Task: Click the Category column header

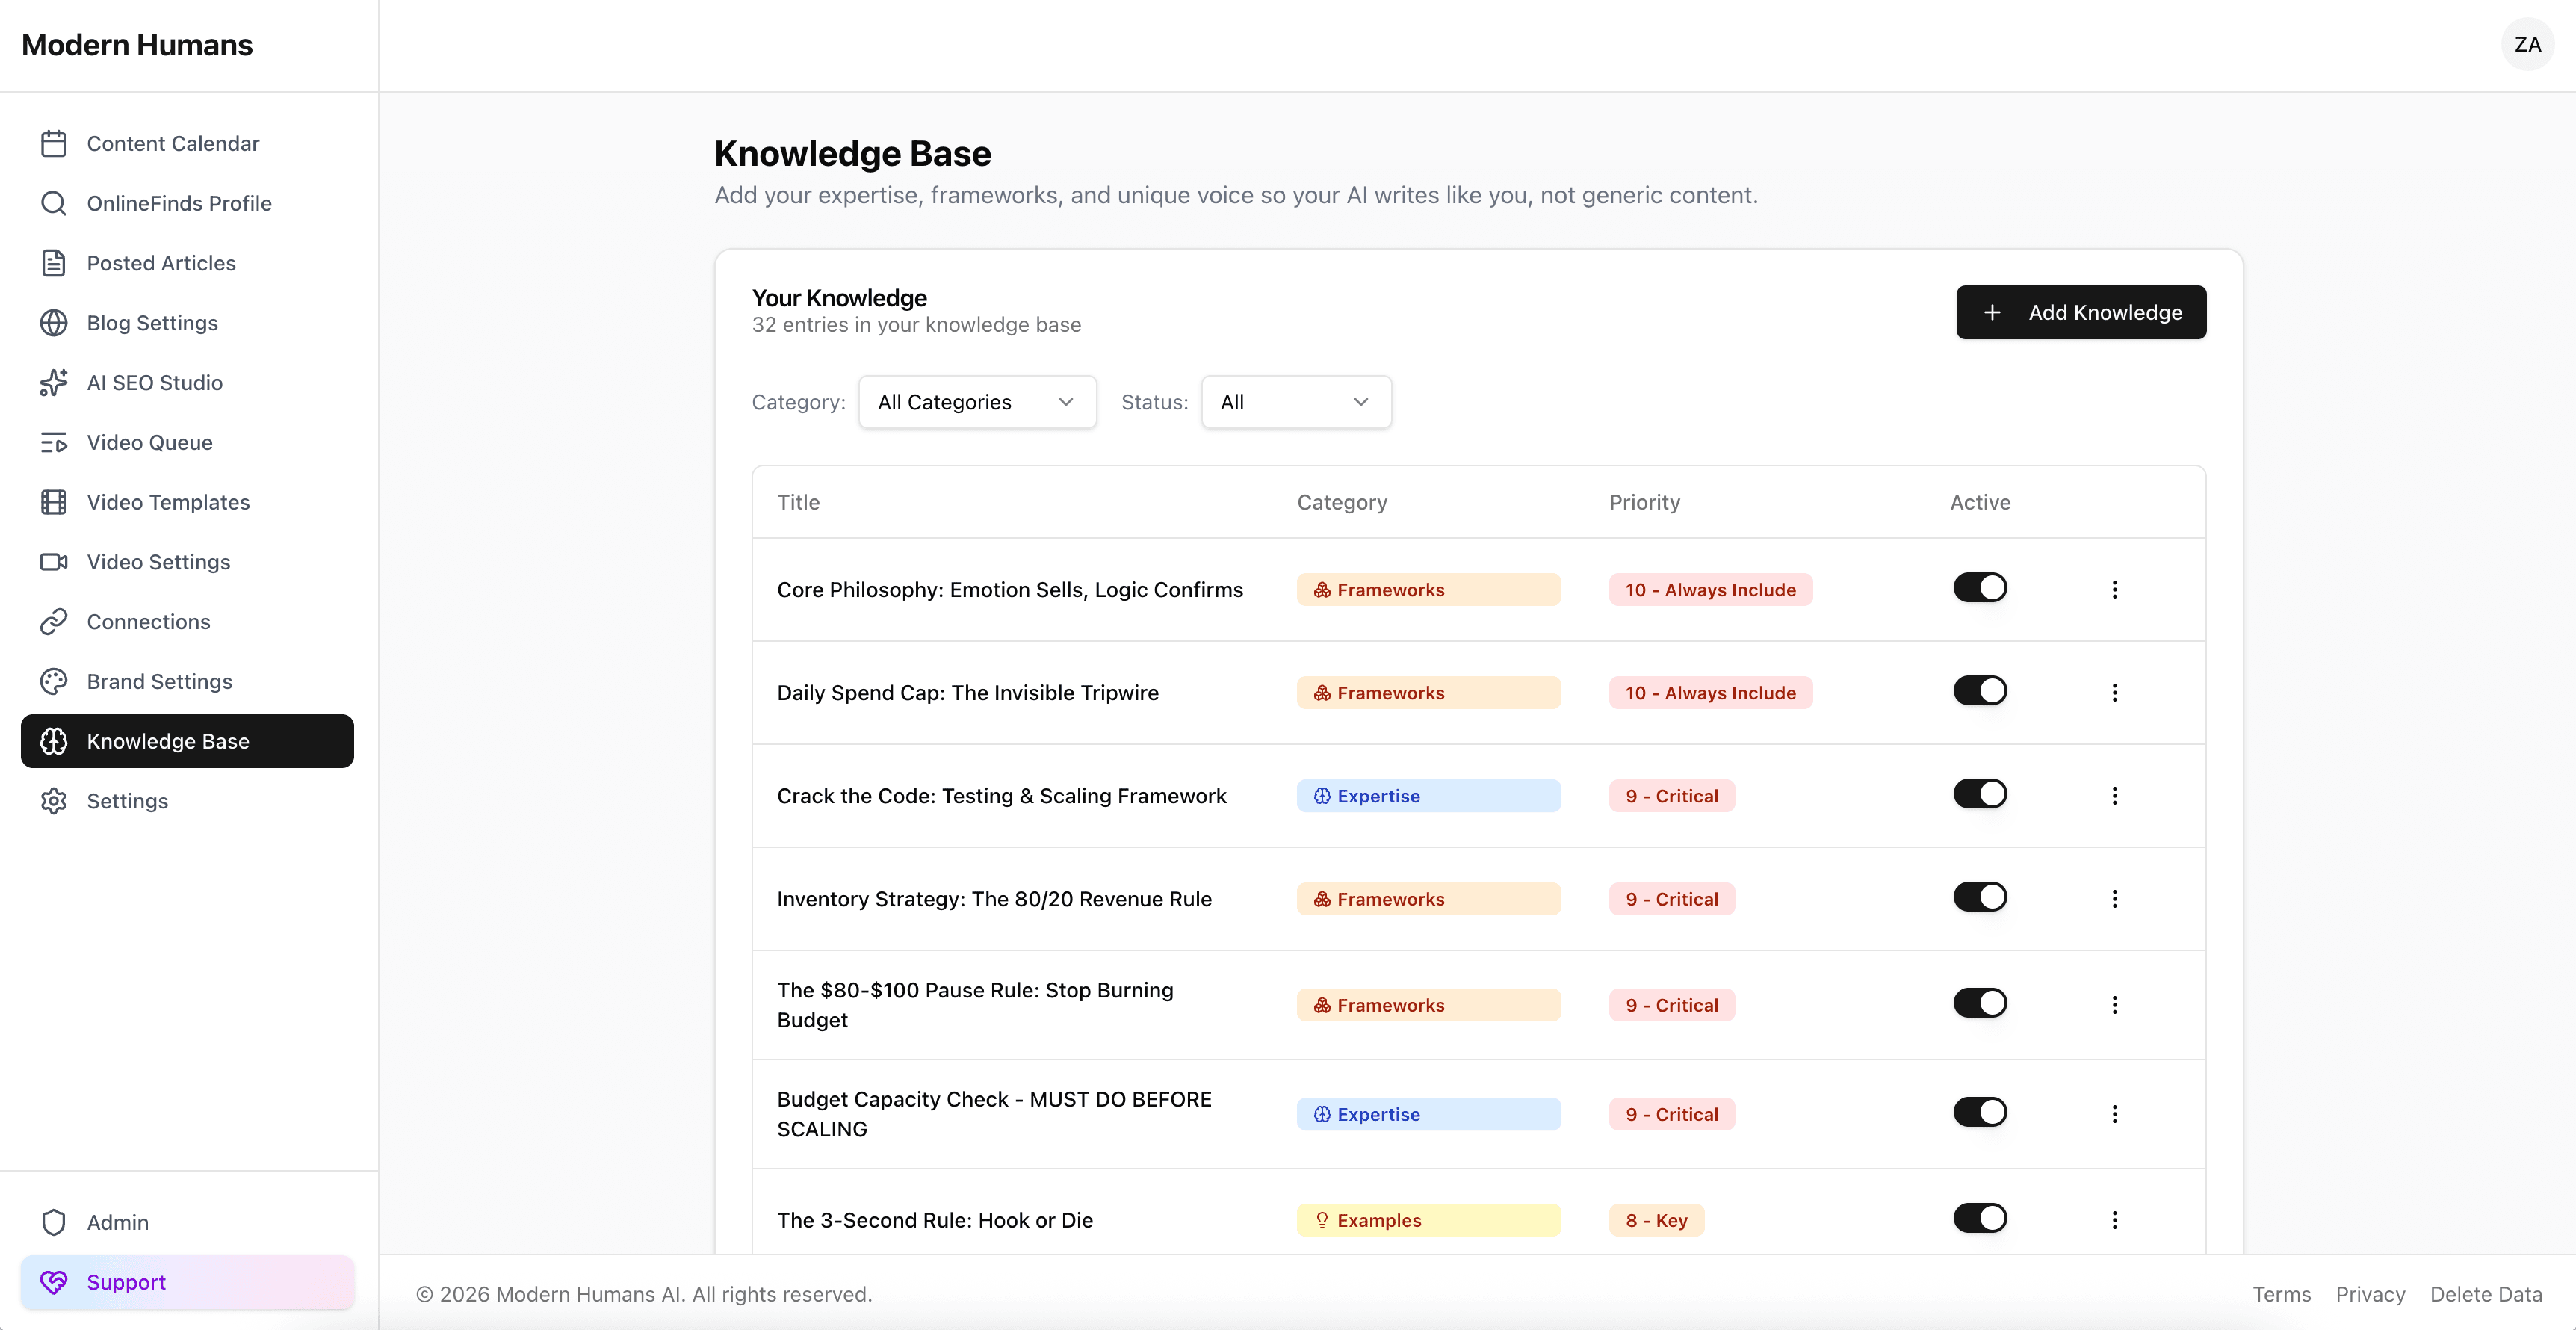Action: (1342, 502)
